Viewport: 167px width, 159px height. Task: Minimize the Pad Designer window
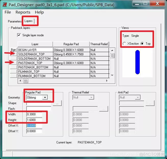point(137,4)
